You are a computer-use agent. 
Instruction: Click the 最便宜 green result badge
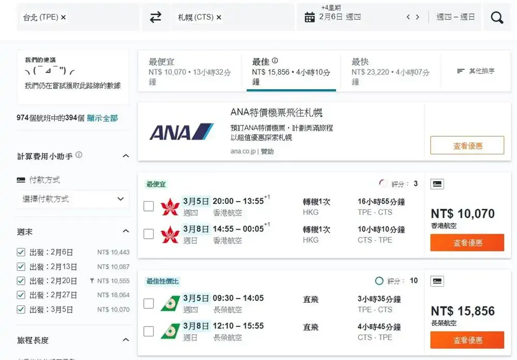[156, 184]
